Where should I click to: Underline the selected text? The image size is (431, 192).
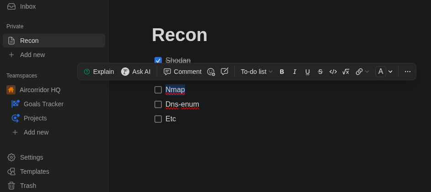(x=307, y=72)
